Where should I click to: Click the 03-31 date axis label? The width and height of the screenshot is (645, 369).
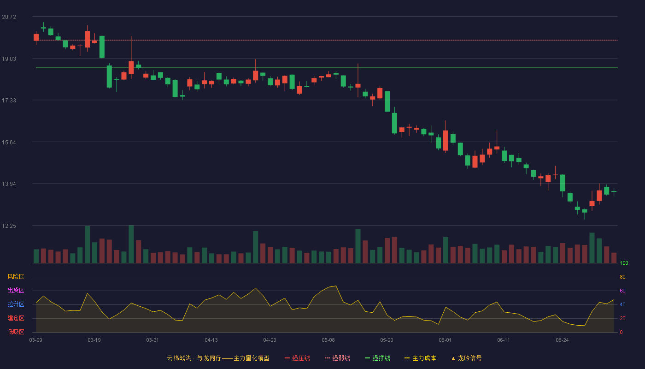(152, 340)
